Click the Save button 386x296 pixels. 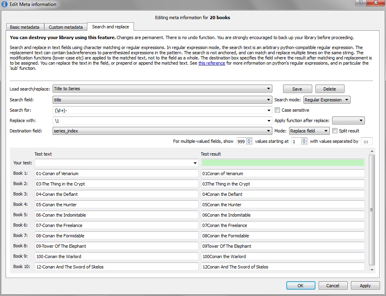coord(297,89)
